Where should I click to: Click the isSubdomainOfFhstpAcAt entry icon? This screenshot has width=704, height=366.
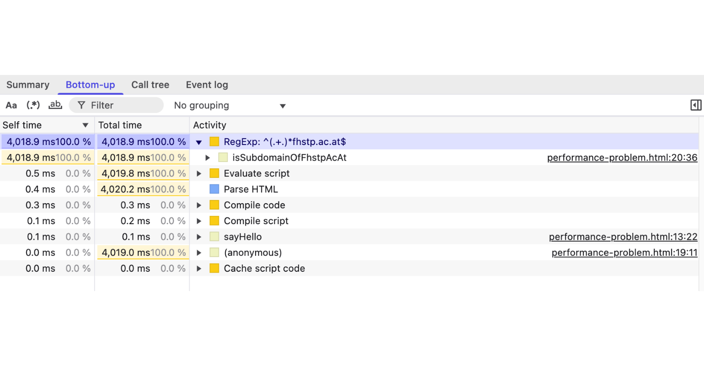coord(223,158)
